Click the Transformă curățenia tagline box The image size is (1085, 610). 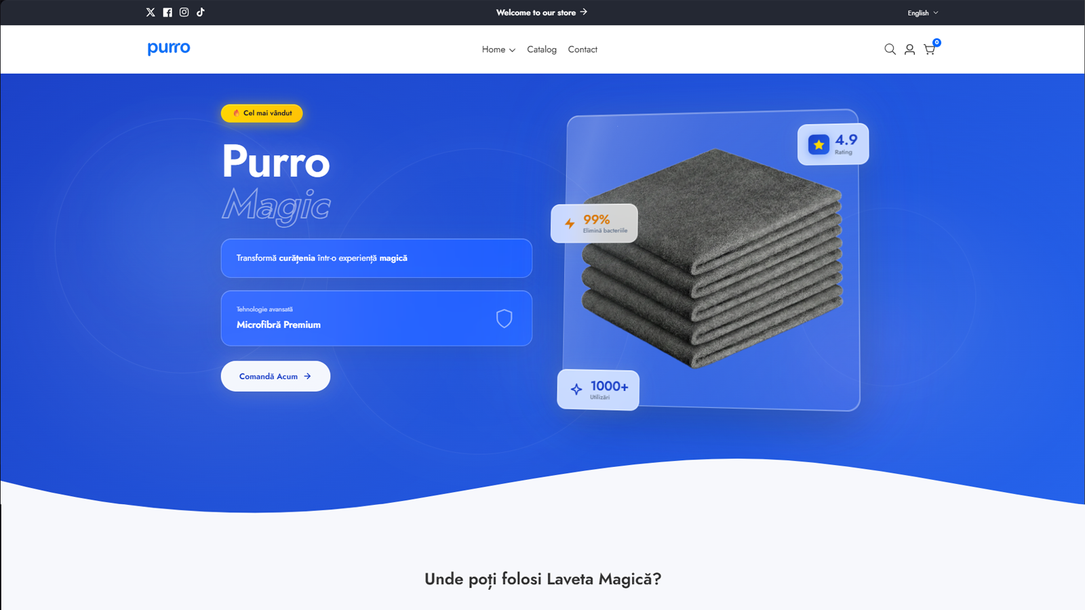click(376, 258)
